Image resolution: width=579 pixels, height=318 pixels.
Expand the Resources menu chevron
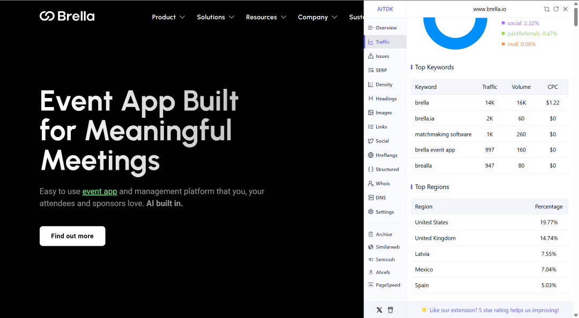284,17
